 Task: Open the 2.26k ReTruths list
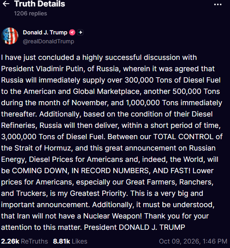pos(24,242)
